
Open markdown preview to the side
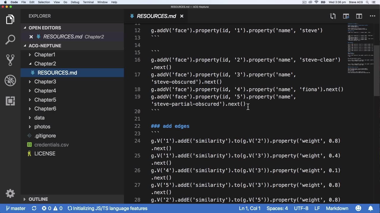pyautogui.click(x=346, y=16)
